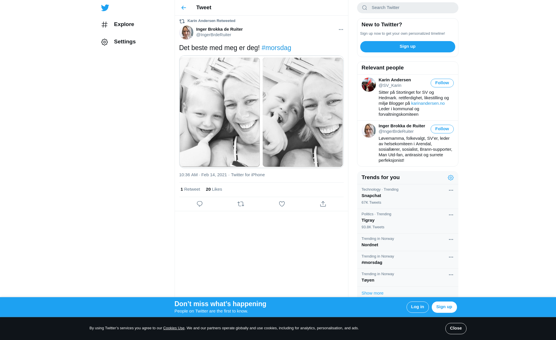Viewport: 556px width, 340px height.
Task: Open the #morsdag trend in Trends
Action: pyautogui.click(x=408, y=260)
